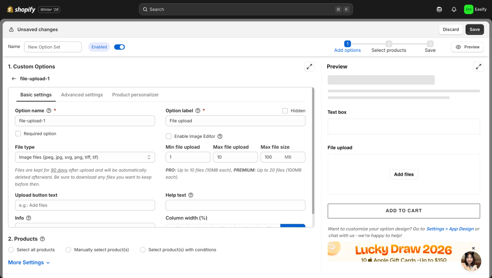Open the Sidekick assistant icon in top bar
This screenshot has width=492, height=278.
tap(439, 9)
